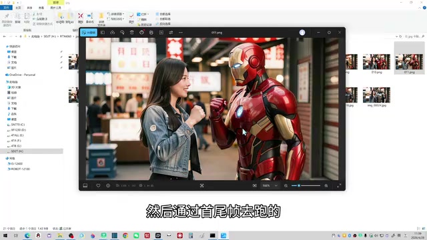Click the cloud upload icon in photo viewer
This screenshot has width=427, height=240.
click(x=112, y=33)
